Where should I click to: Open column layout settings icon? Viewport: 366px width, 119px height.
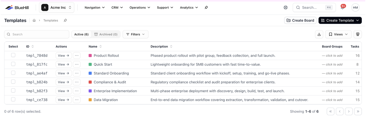(x=358, y=34)
